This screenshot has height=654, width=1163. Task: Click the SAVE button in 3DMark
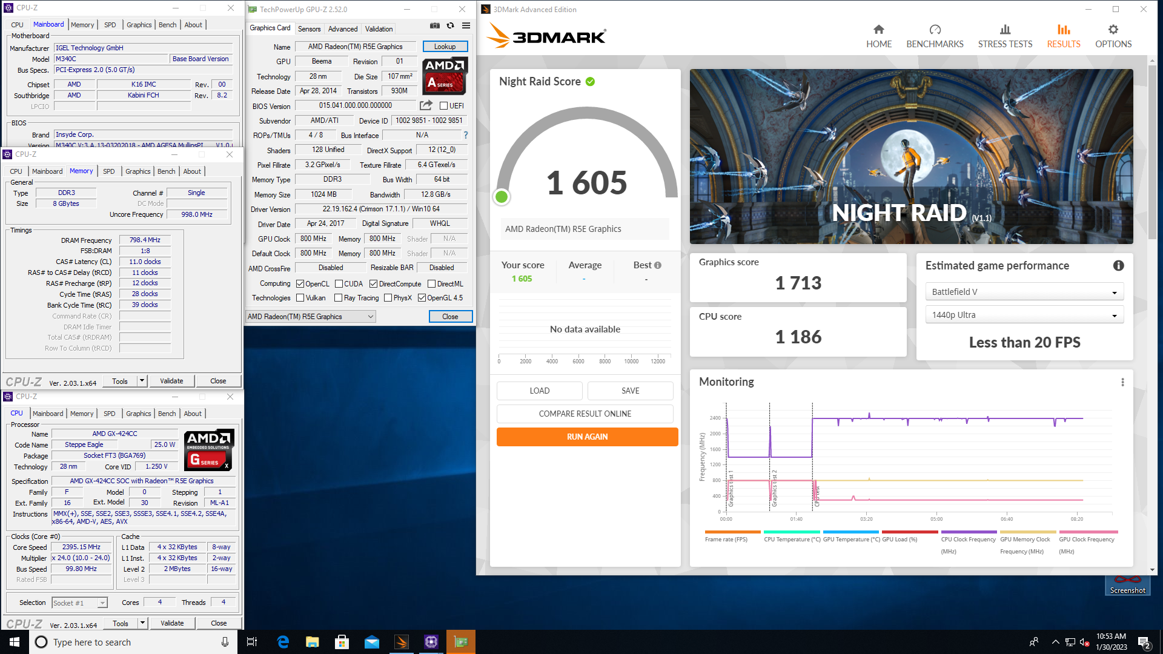(x=630, y=391)
